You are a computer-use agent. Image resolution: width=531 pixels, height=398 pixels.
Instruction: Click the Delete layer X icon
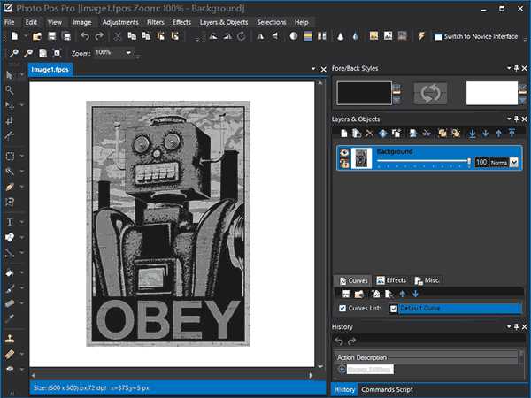[x=369, y=134]
